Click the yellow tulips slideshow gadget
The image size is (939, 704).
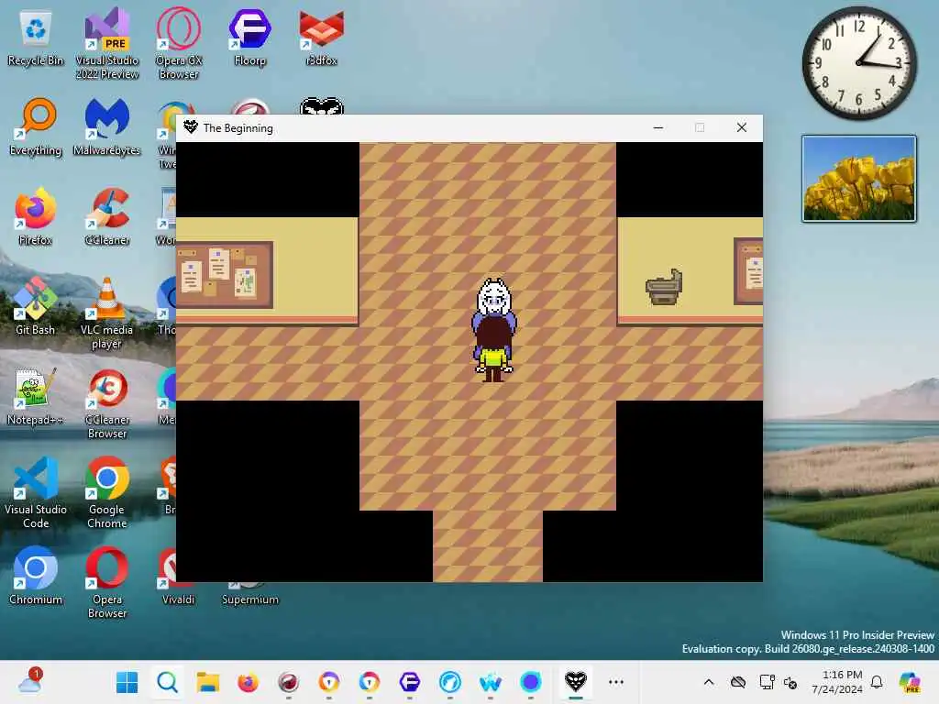[858, 179]
